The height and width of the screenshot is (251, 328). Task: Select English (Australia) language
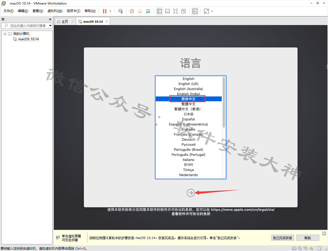(189, 89)
